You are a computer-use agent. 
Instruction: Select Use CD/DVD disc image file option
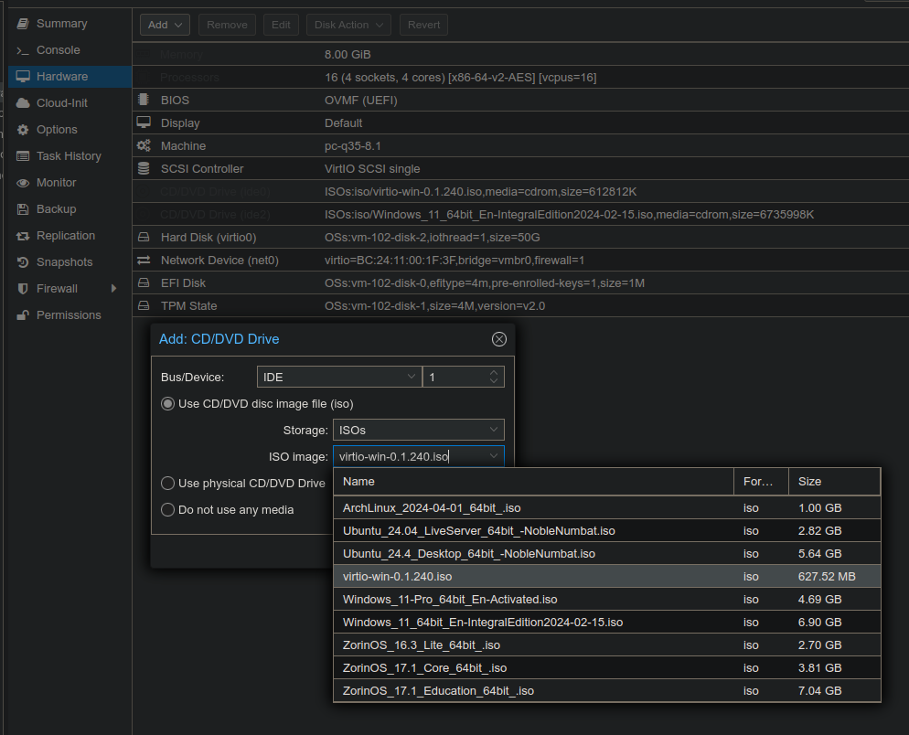pyautogui.click(x=168, y=404)
